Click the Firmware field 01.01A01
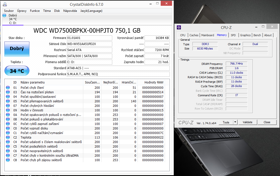The width and height of the screenshot is (280, 176). pyautogui.click(x=90, y=38)
